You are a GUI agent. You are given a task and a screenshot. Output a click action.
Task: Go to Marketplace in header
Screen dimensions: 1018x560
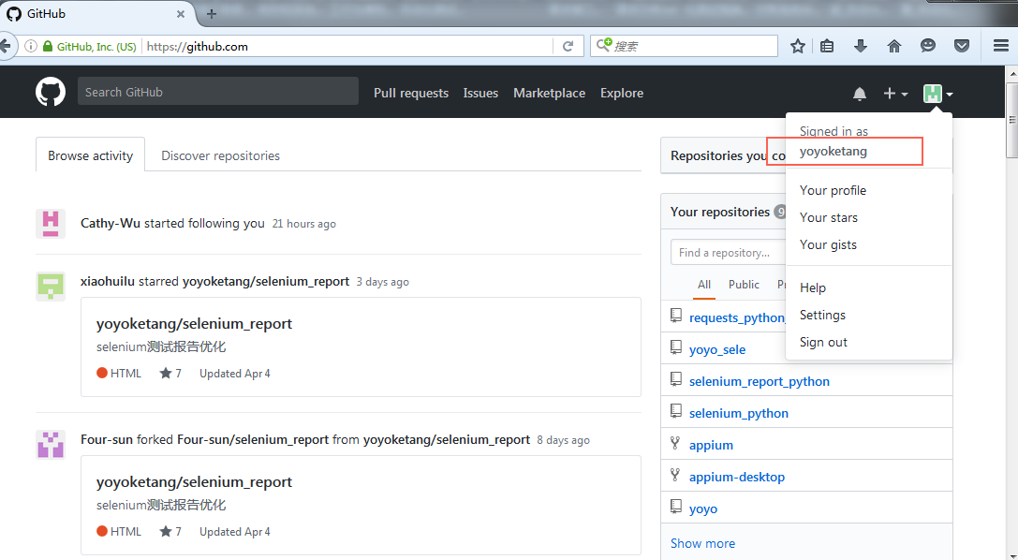pyautogui.click(x=549, y=93)
